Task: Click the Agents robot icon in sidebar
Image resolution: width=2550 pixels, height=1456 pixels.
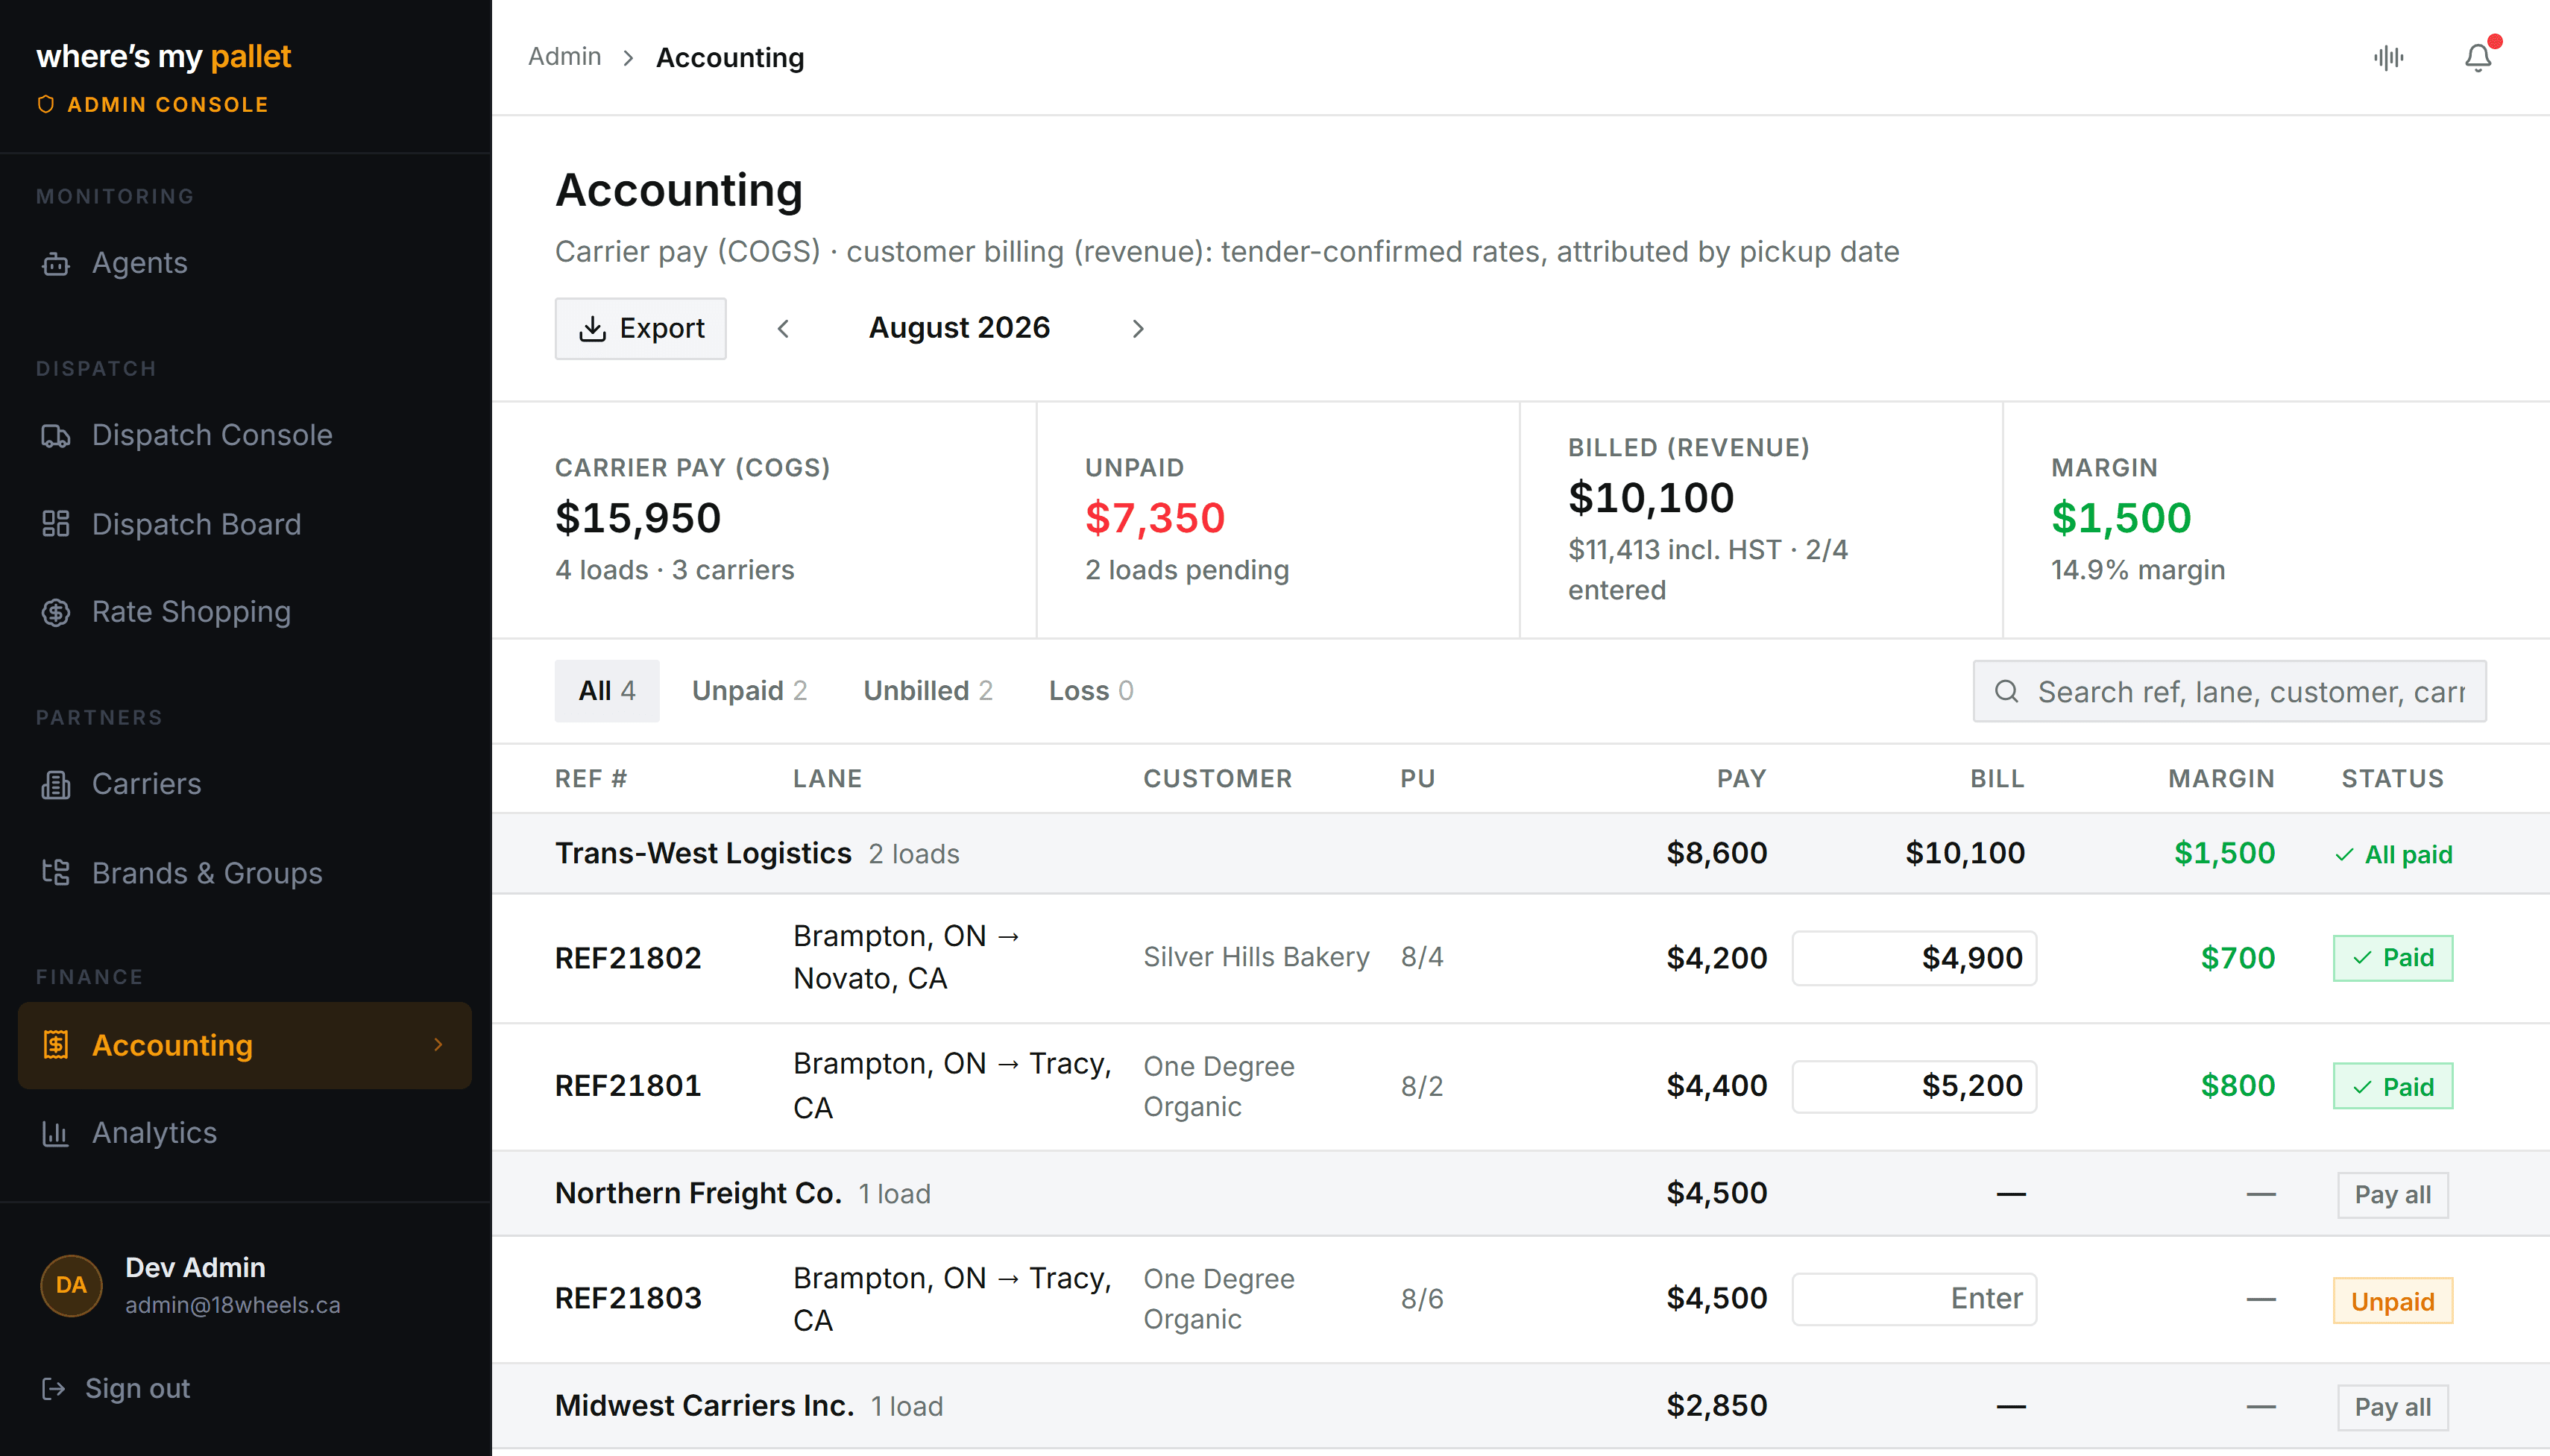Action: tap(56, 263)
